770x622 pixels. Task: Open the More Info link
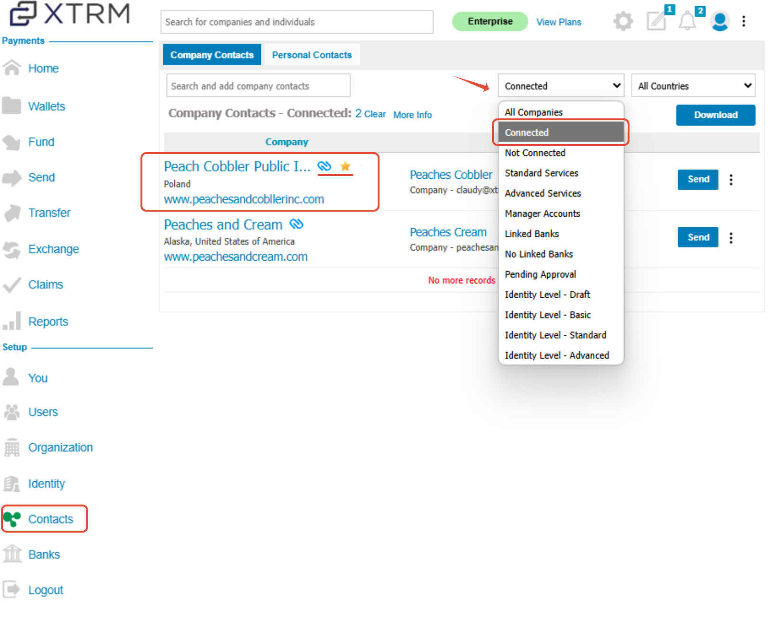click(412, 115)
